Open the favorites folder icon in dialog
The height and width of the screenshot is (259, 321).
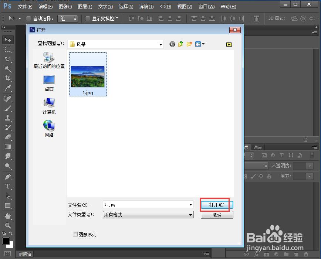[x=229, y=44]
